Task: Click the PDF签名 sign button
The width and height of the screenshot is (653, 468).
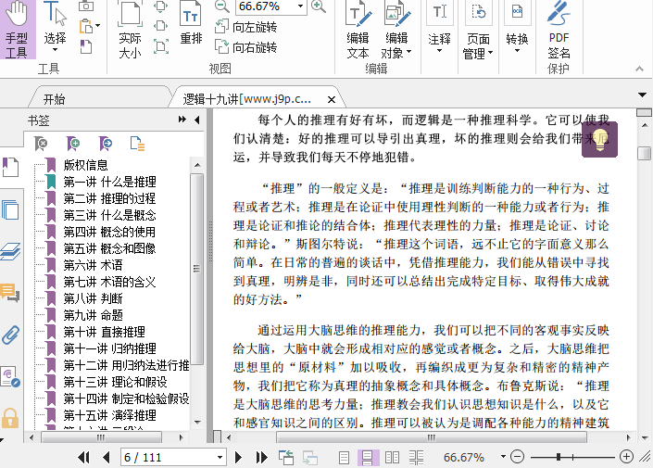Action: (559, 29)
